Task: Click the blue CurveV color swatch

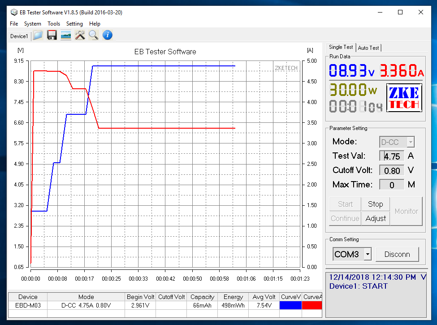Action: (x=290, y=305)
